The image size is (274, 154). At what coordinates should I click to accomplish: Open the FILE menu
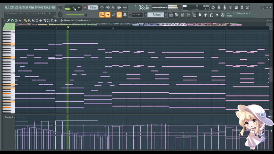(7, 7)
